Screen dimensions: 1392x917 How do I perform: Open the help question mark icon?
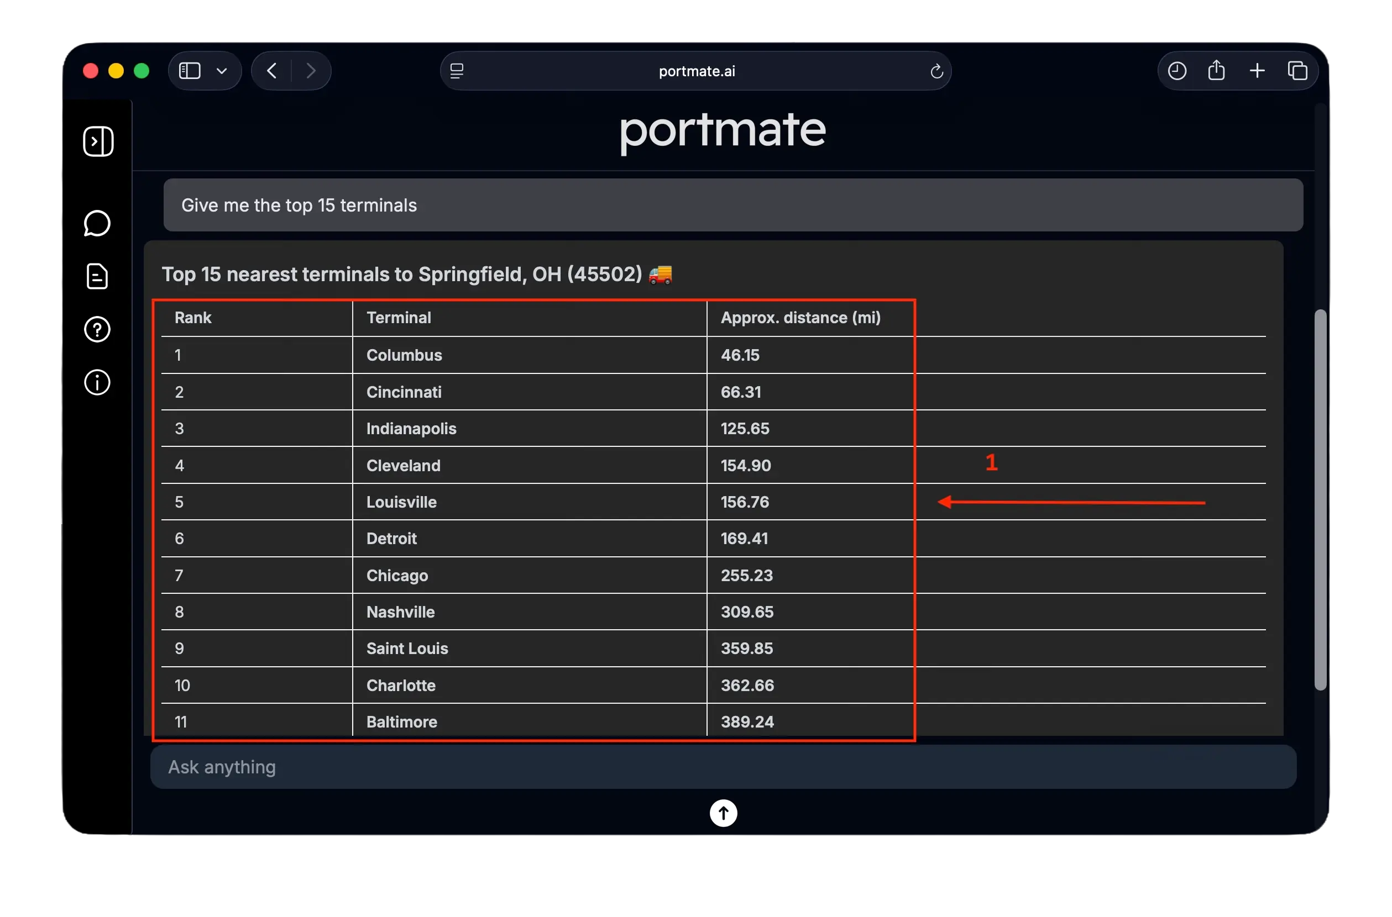coord(97,329)
